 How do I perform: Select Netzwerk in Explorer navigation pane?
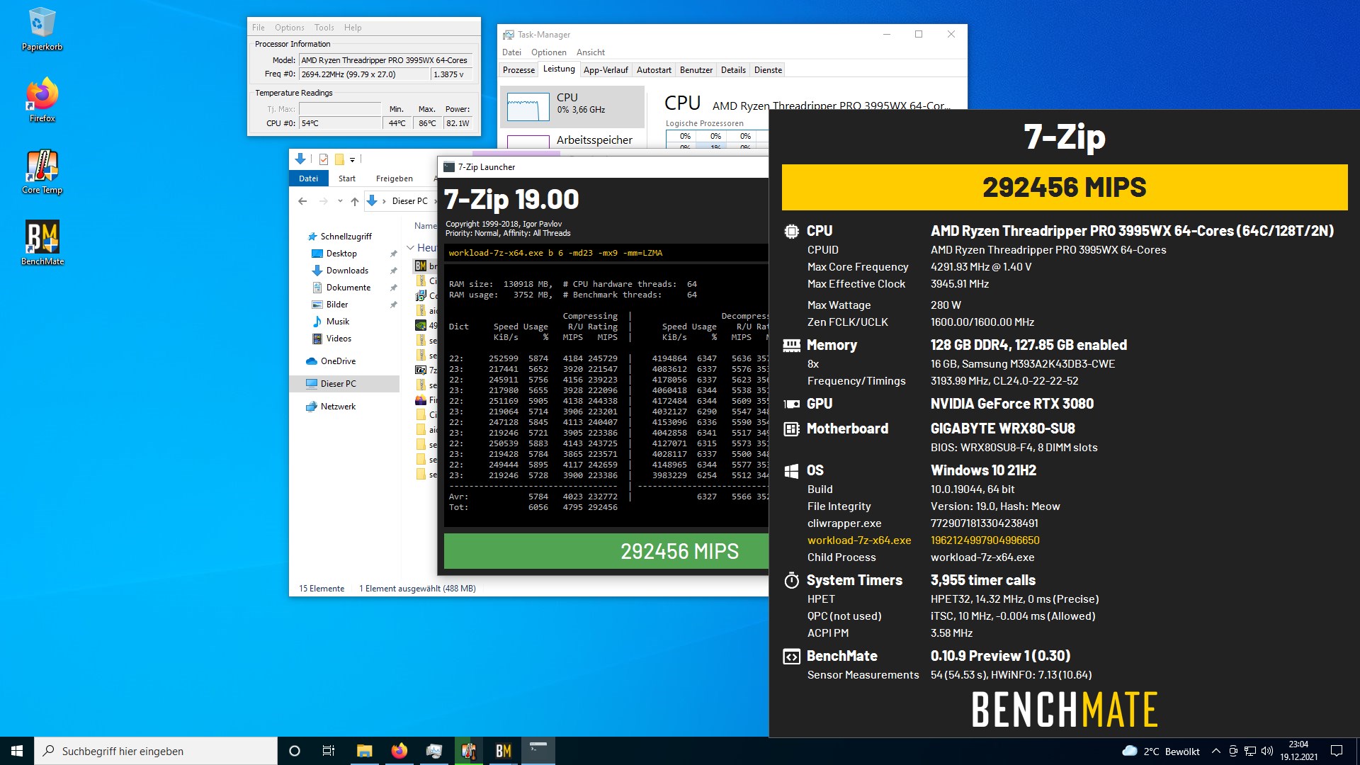(x=338, y=407)
